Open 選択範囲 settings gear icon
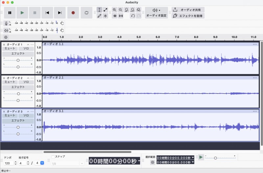 153,162
